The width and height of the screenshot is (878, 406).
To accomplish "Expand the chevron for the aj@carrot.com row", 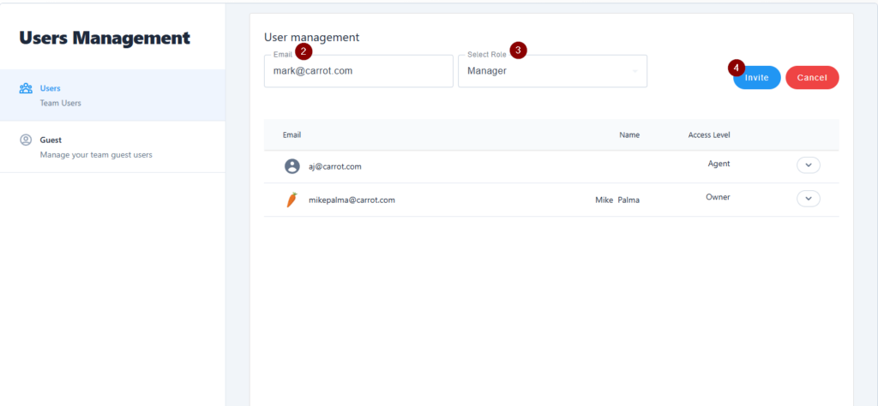I will tap(808, 165).
